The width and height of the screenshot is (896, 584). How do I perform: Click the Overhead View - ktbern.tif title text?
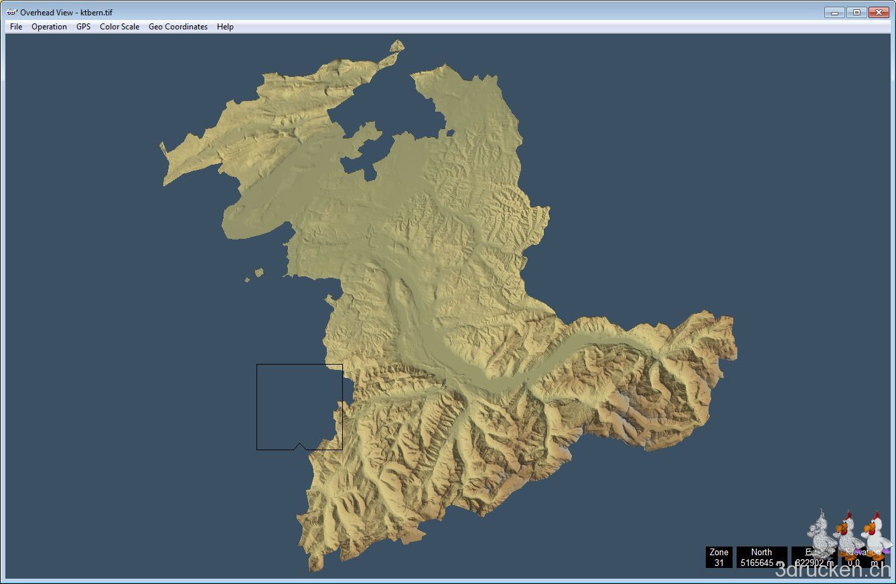66,12
